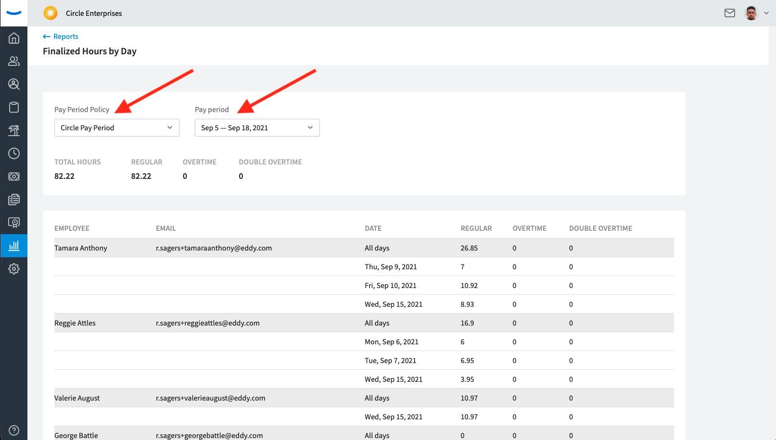The image size is (776, 440).
Task: Expand the user account menu chevron
Action: pos(766,13)
